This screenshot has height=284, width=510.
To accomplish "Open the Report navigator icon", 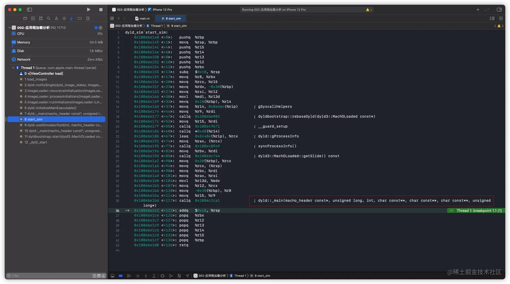I will (x=88, y=19).
